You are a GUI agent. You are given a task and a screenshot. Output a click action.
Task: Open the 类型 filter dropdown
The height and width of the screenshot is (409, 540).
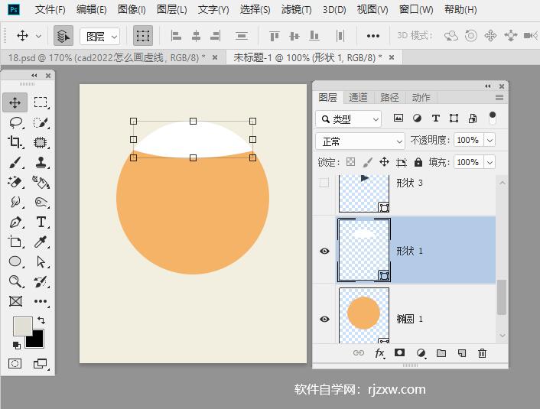point(349,119)
